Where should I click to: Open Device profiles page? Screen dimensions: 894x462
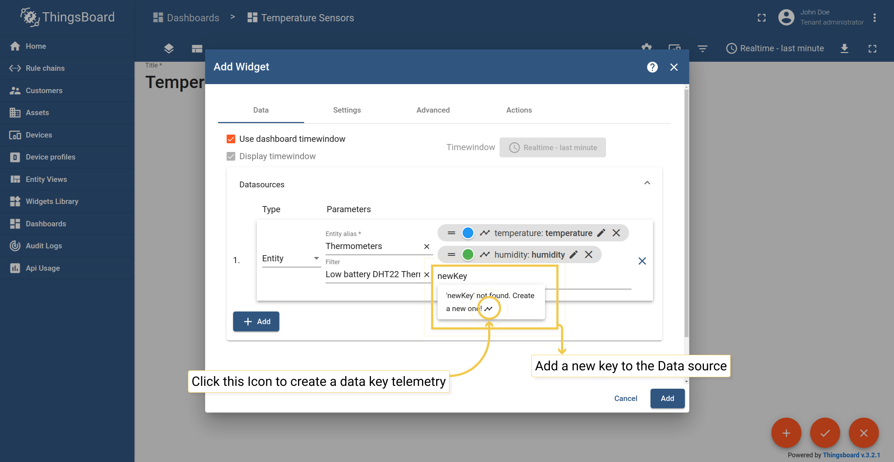pos(67,157)
